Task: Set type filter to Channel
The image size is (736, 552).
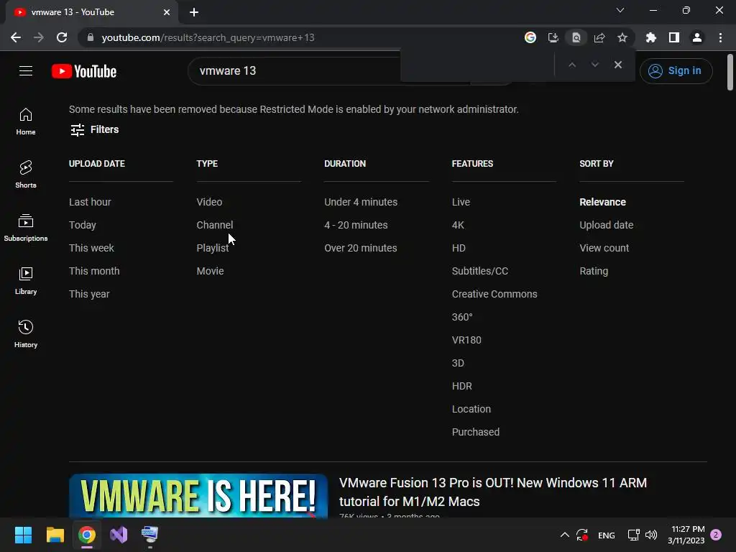Action: tap(214, 225)
